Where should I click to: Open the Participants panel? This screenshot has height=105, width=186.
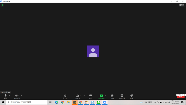coord(78,97)
